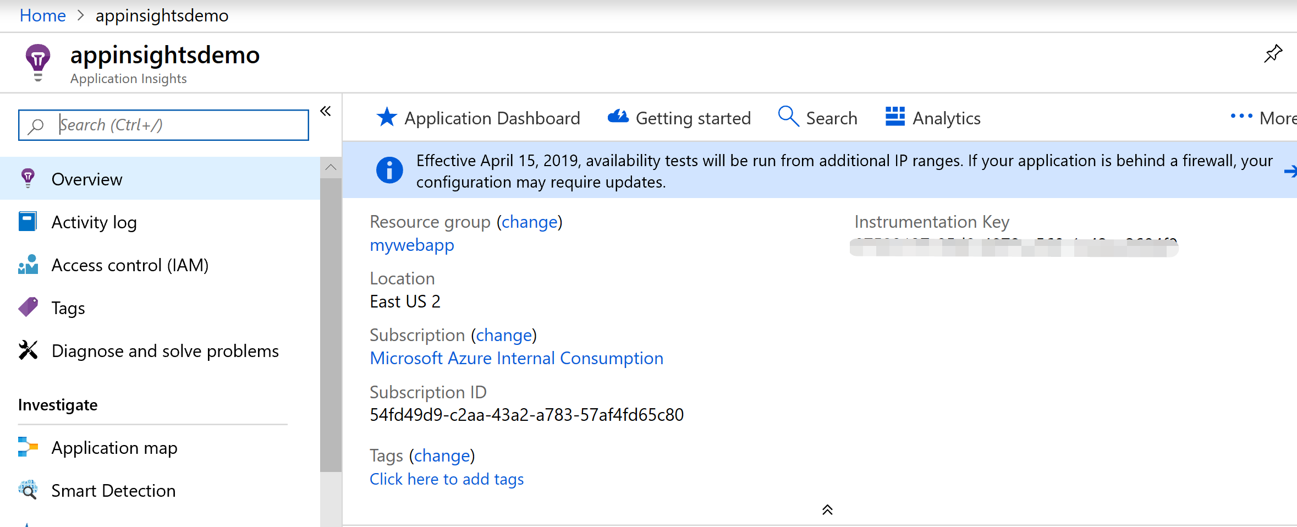The image size is (1297, 527).
Task: Click the Application map icon
Action: 28,447
